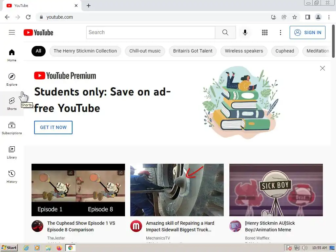Click the address bar URL
The height and width of the screenshot is (252, 336).
(x=60, y=17)
